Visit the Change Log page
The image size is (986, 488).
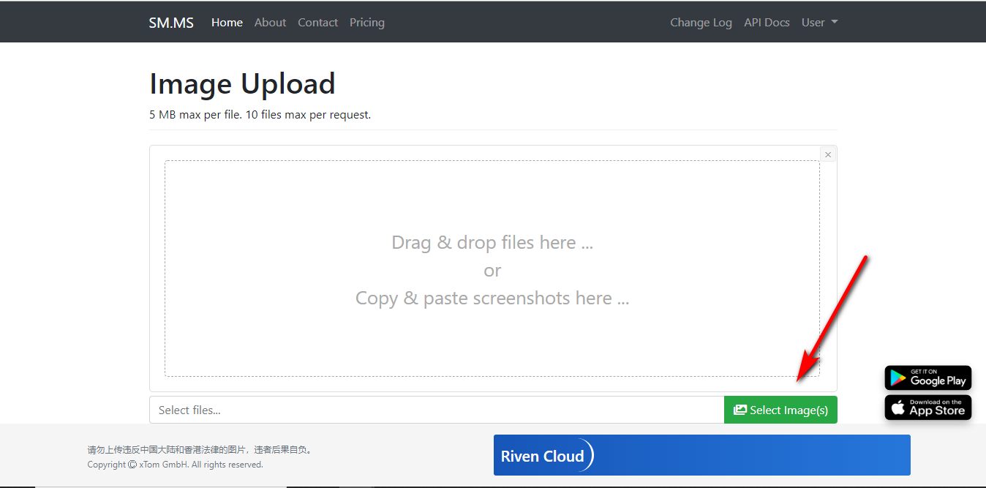tap(701, 22)
